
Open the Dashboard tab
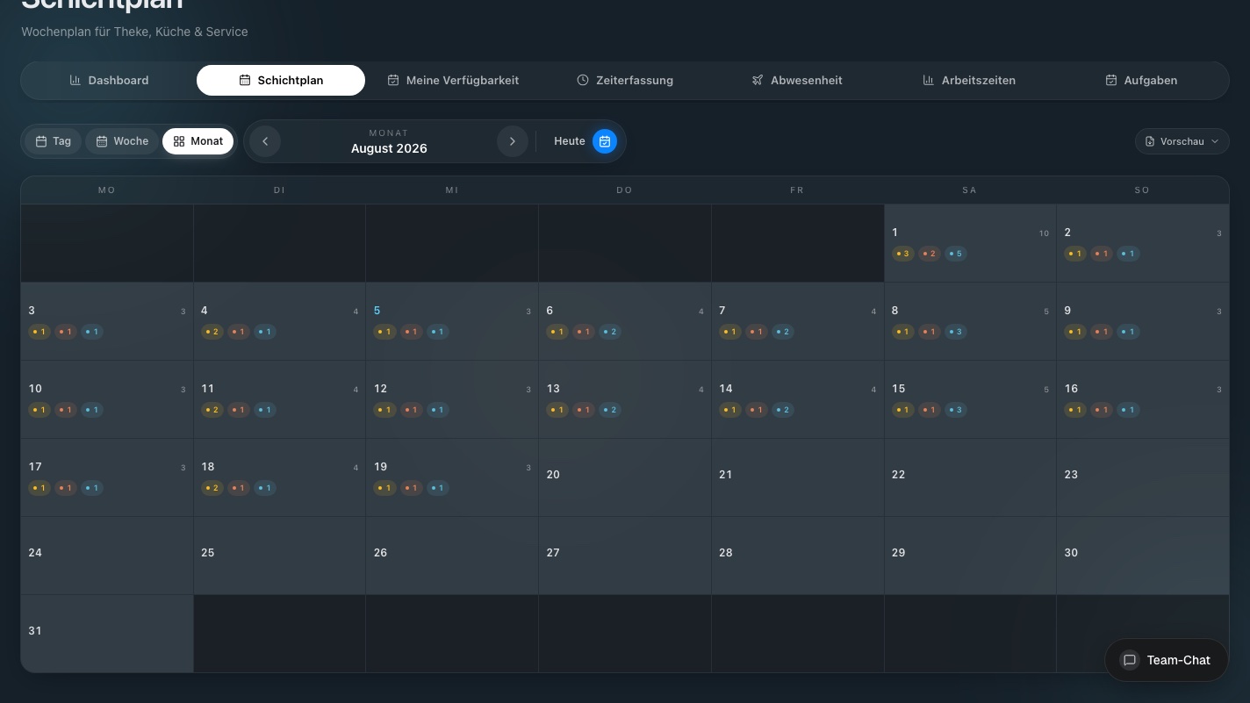point(109,80)
